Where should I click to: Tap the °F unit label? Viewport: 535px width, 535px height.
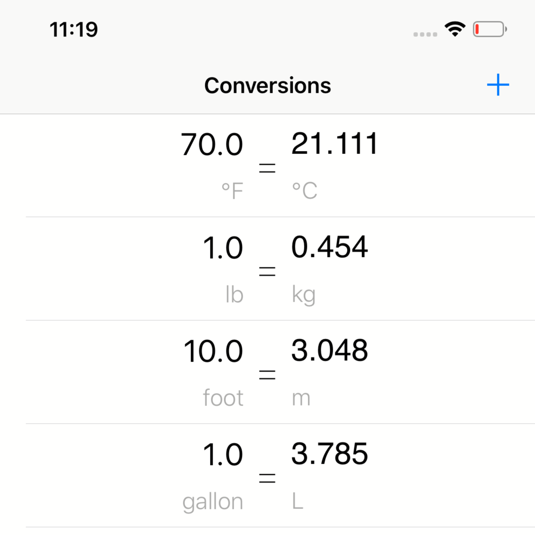click(x=233, y=191)
